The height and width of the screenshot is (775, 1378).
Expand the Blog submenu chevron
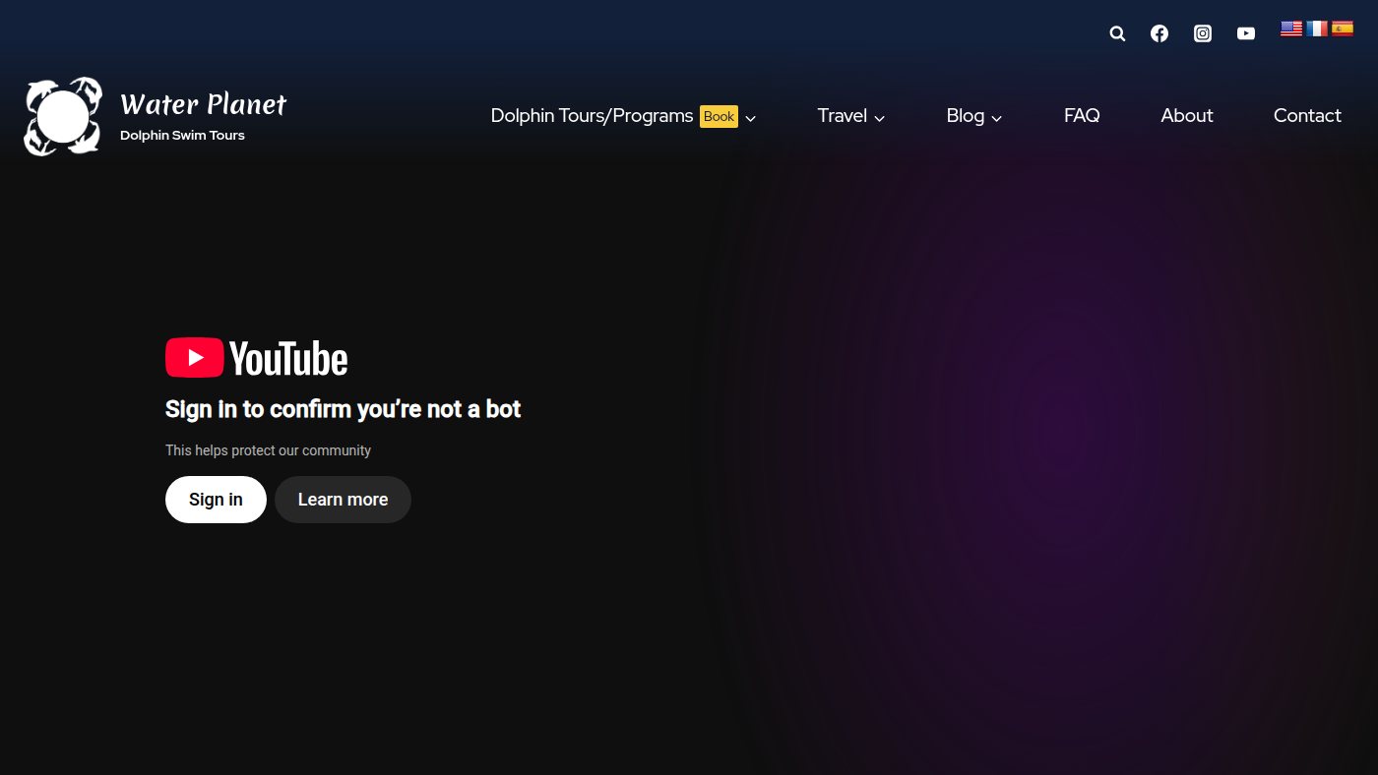(x=996, y=117)
